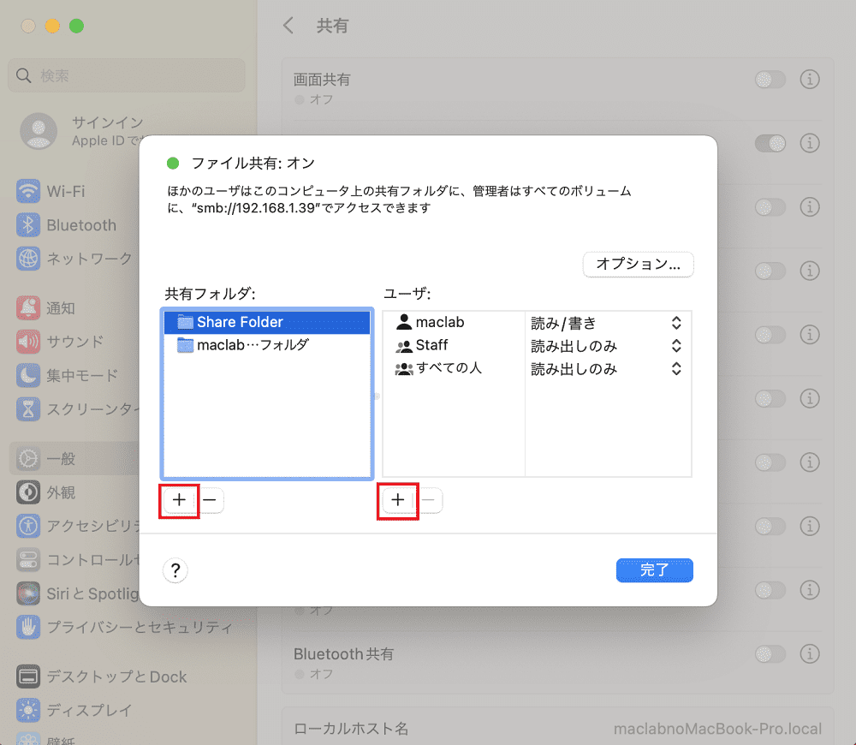Open 集中モード focus settings in sidebar

(67, 375)
